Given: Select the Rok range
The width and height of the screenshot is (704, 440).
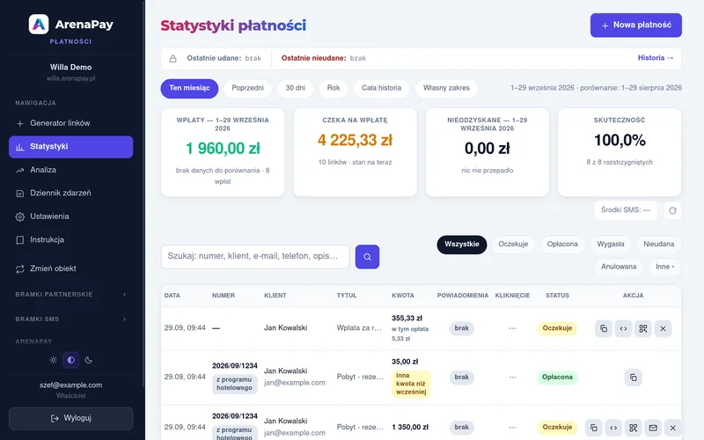Looking at the screenshot, I should [x=334, y=88].
